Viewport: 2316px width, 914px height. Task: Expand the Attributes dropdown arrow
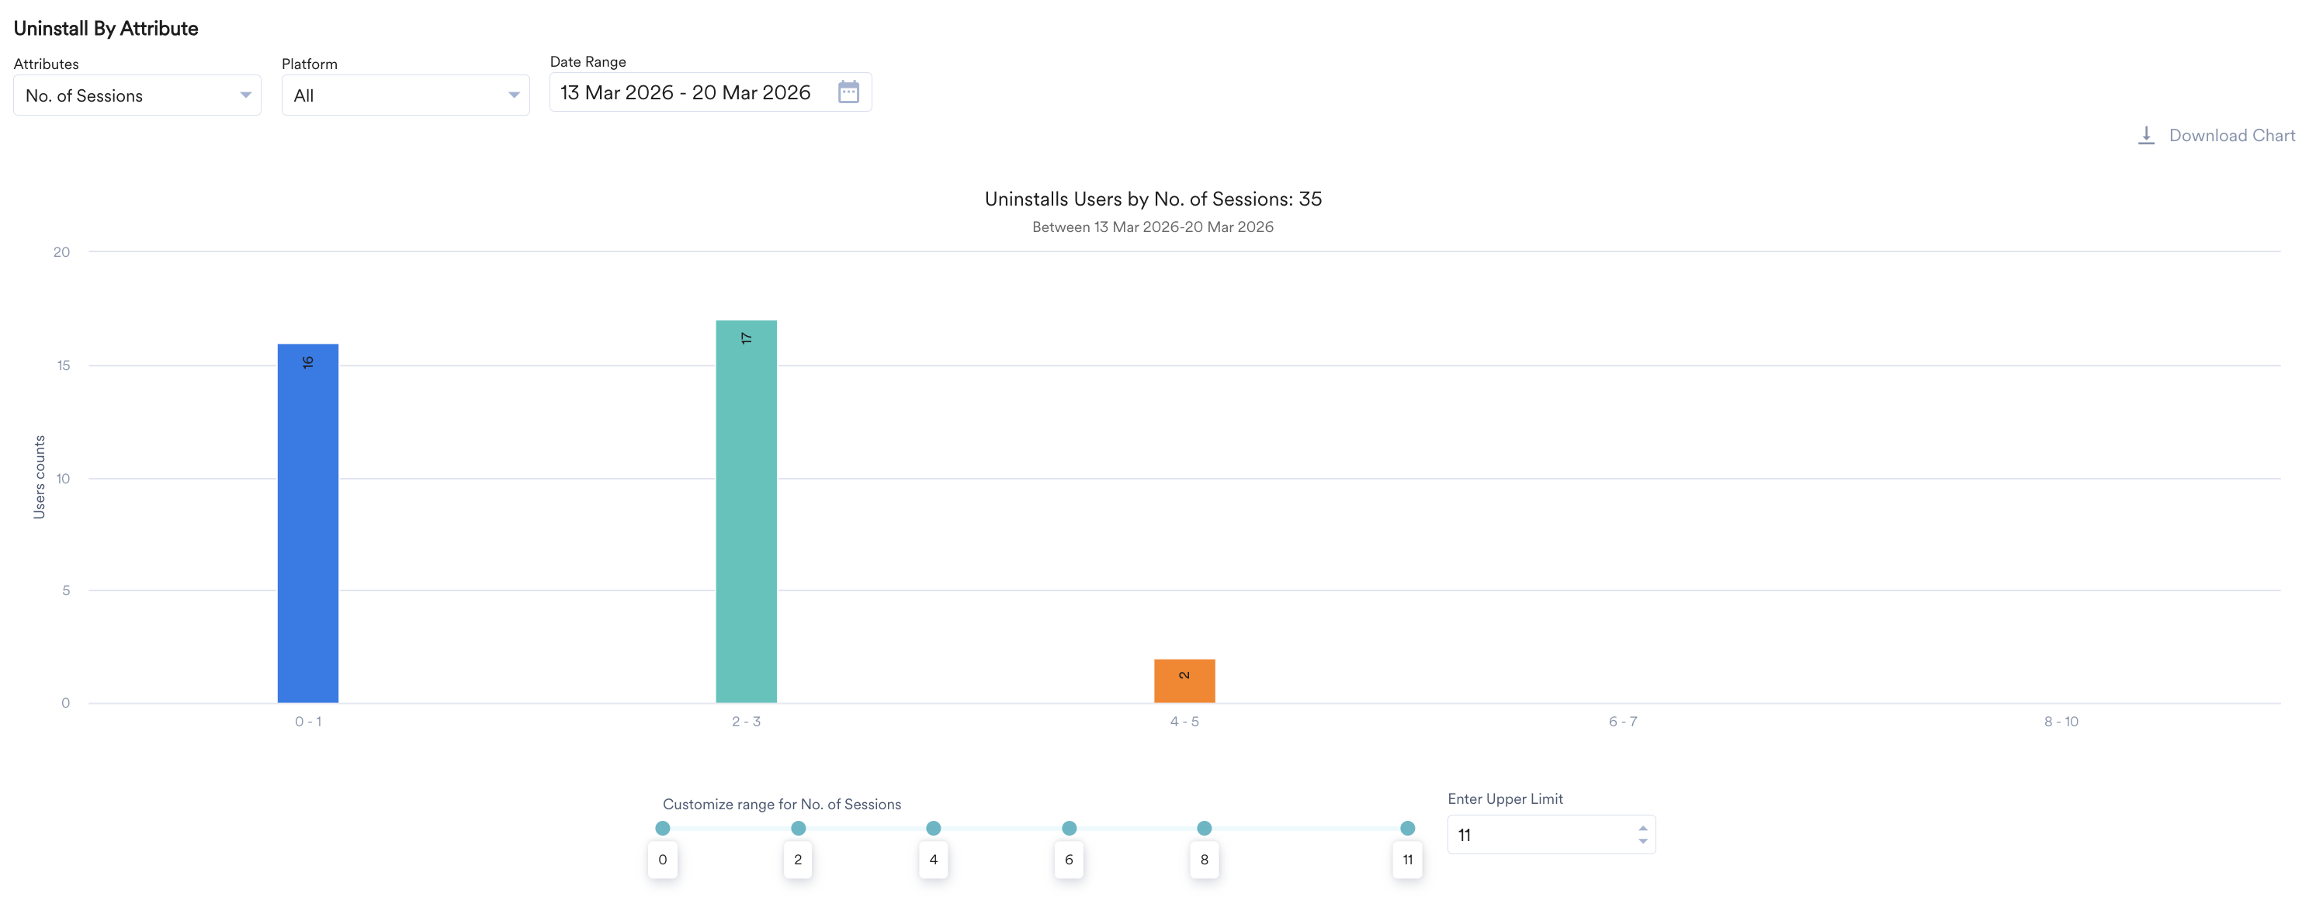244,95
